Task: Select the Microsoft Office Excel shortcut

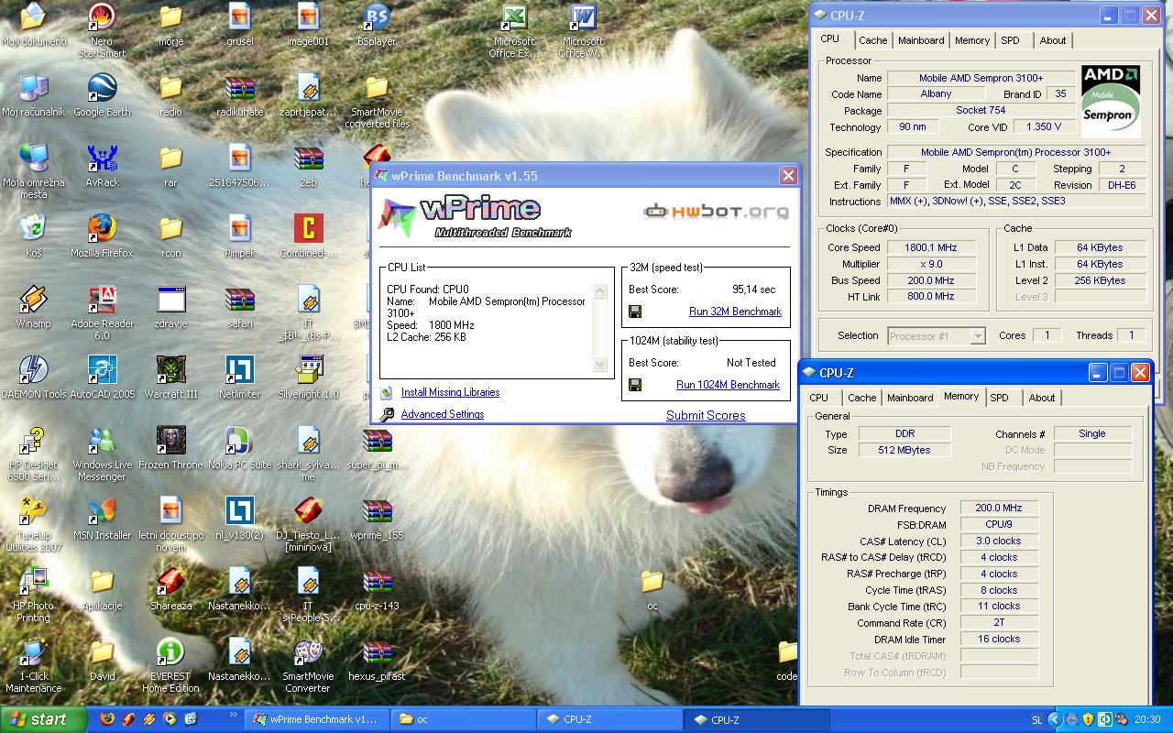Action: coord(514,16)
